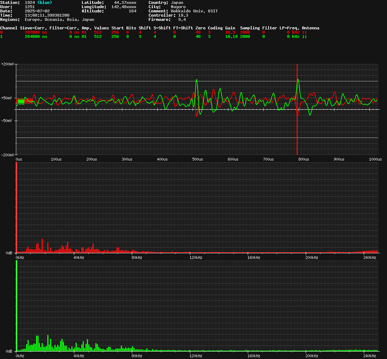Click "80kHz" label under the green spectrum

137,356
